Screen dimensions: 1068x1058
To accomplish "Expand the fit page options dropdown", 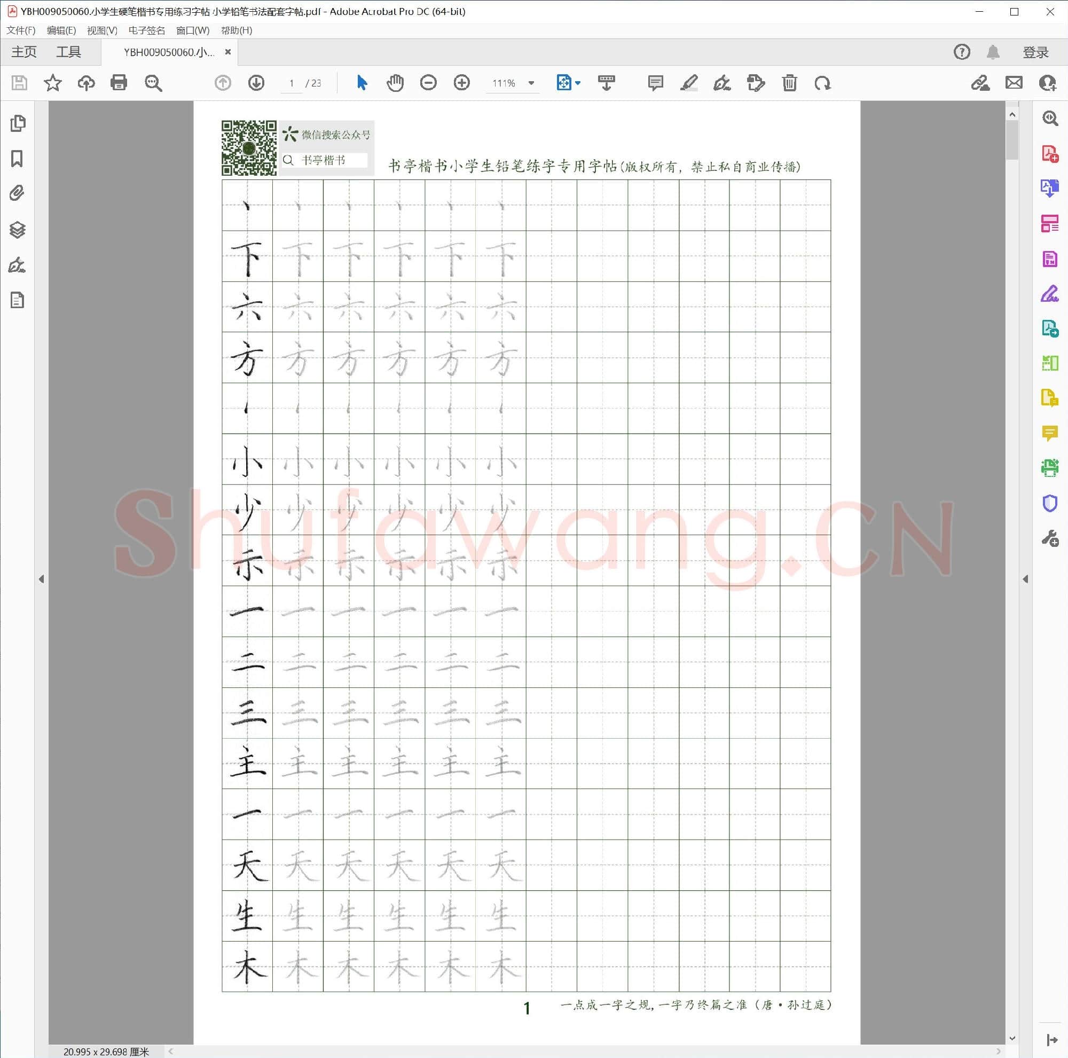I will pyautogui.click(x=578, y=83).
